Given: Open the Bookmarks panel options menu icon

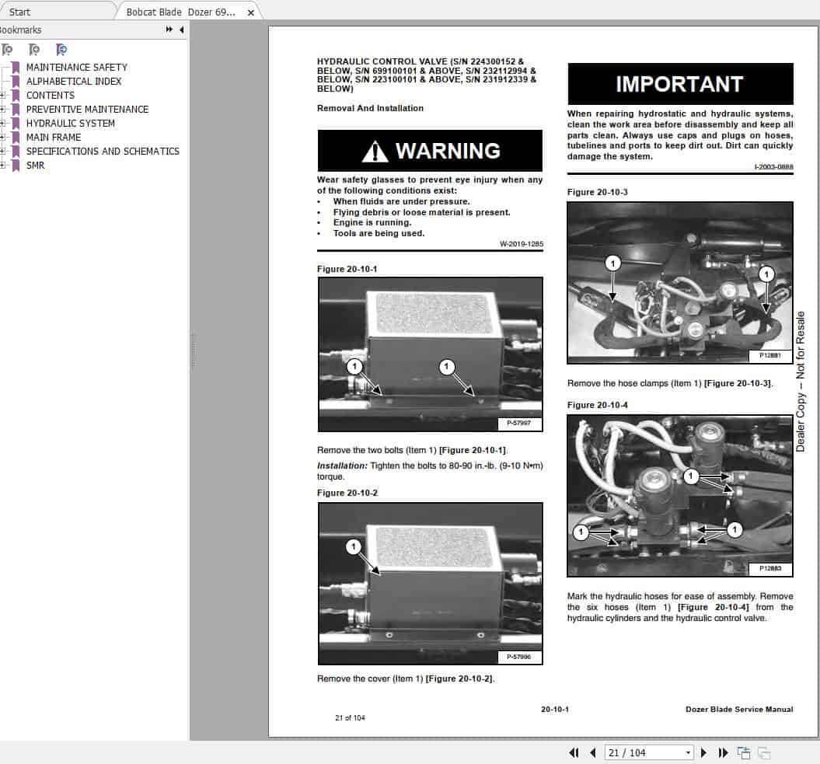Looking at the screenshot, I should (168, 30).
